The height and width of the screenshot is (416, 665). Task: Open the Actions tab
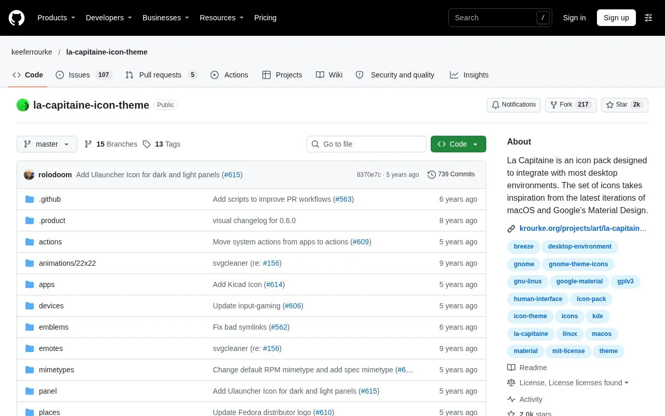pyautogui.click(x=229, y=75)
